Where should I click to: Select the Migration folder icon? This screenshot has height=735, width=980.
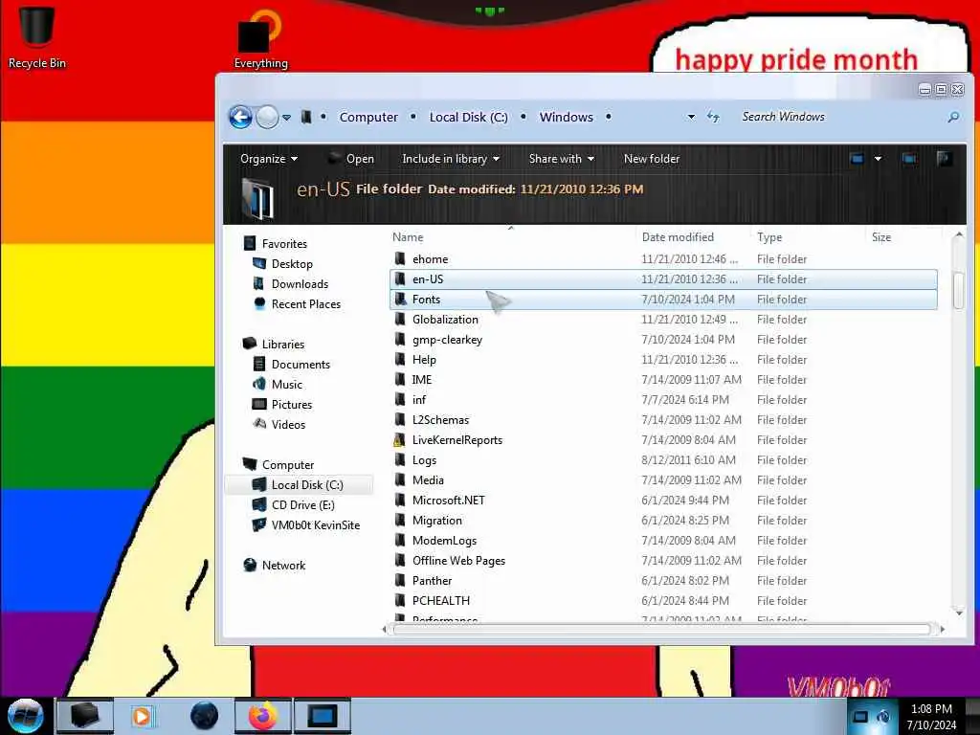point(400,520)
